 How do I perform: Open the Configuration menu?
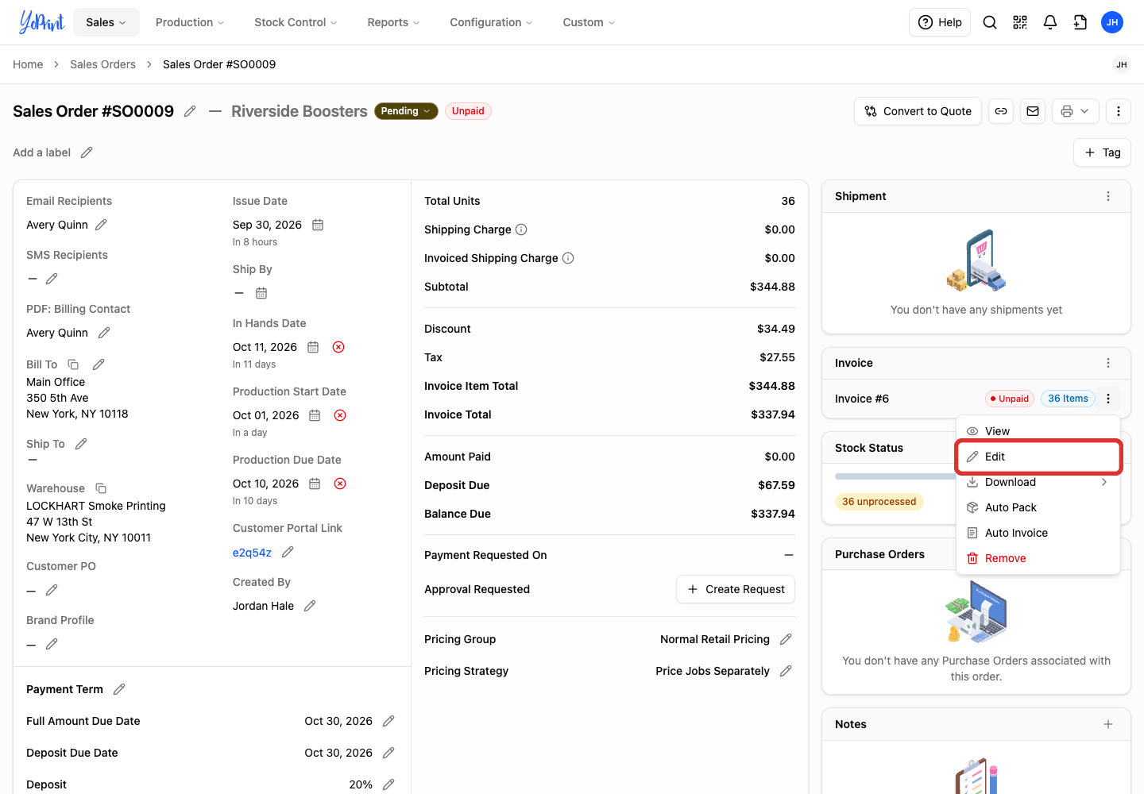click(x=491, y=22)
